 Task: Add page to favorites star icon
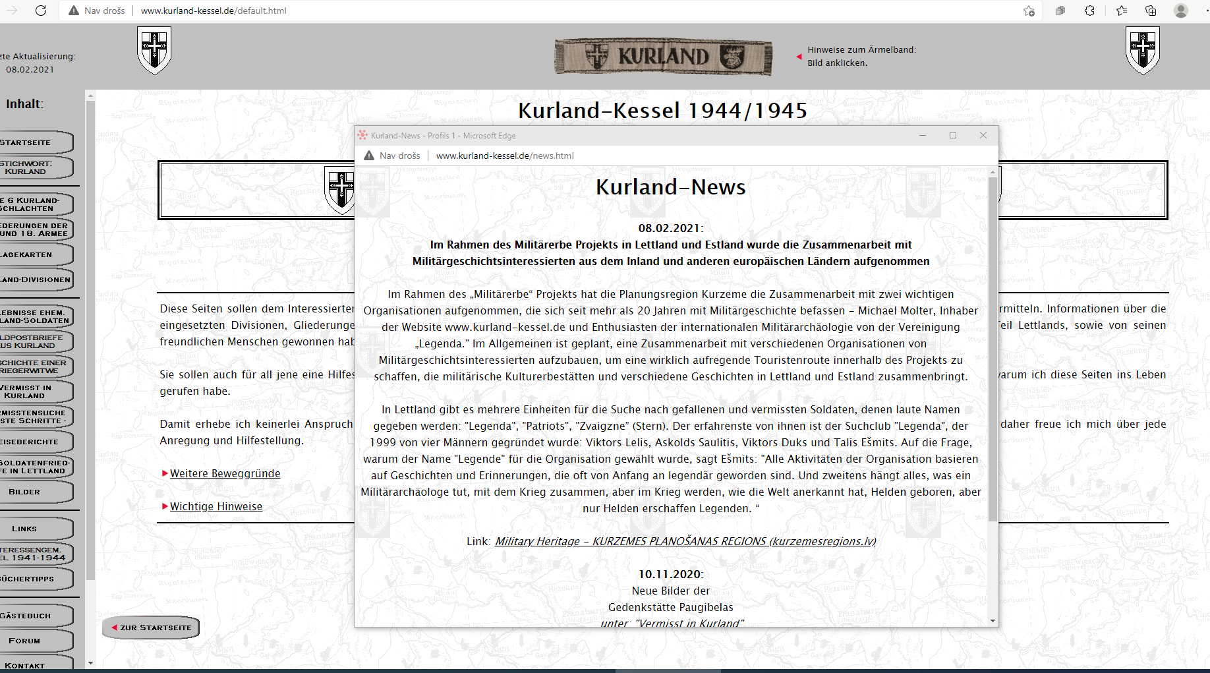[x=1029, y=11]
